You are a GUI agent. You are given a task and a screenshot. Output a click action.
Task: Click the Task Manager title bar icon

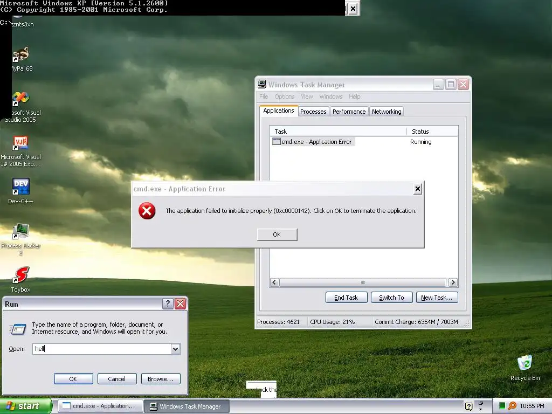point(262,85)
